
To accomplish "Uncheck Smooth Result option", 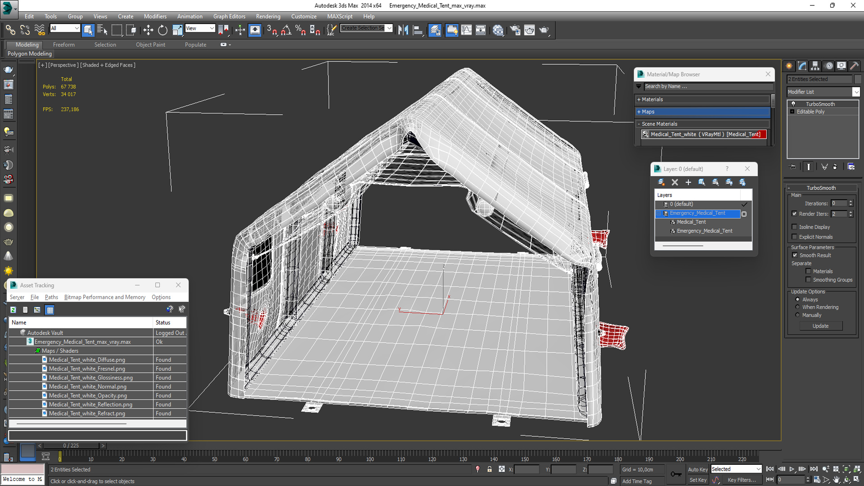I will (x=795, y=255).
